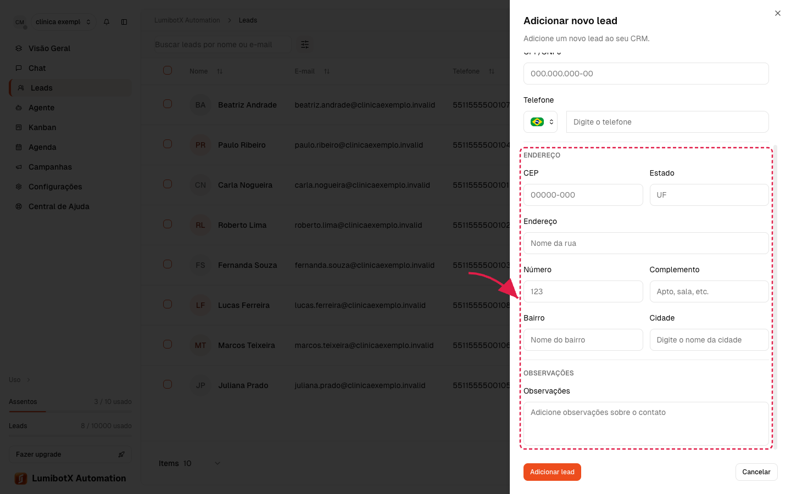Screen dimensions: 791x494
Task: Click the Adicionar lead button
Action: (x=552, y=472)
